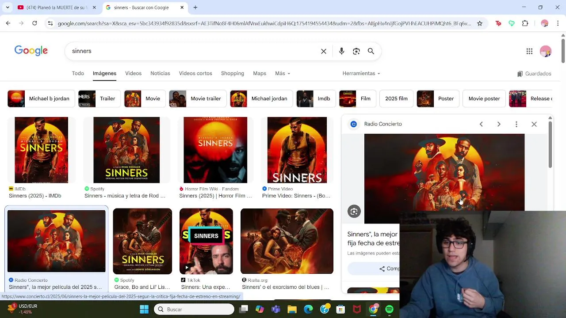Open Prime Video Sinners thumbnail
The height and width of the screenshot is (318, 566).
[x=297, y=150]
